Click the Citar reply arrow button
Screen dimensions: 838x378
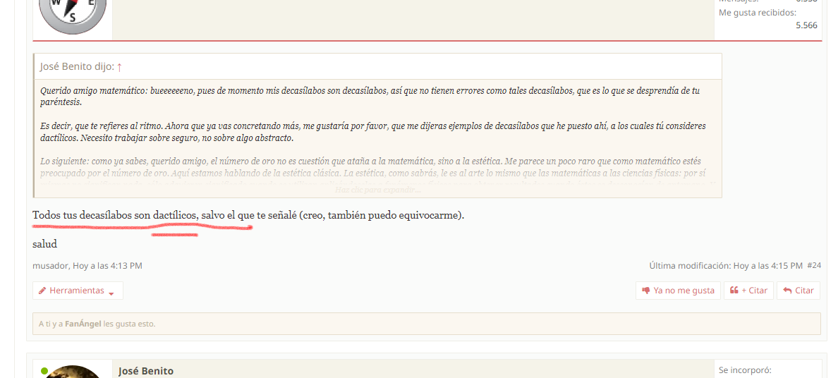(x=798, y=291)
